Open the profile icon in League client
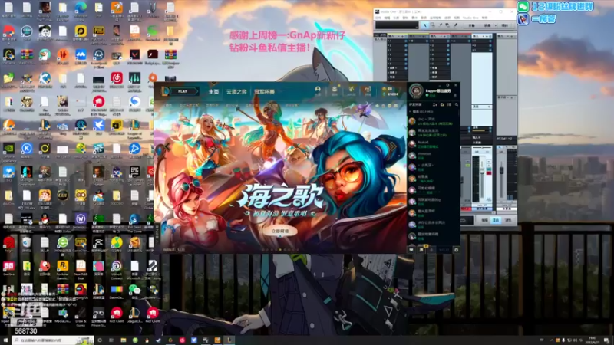 (318, 90)
